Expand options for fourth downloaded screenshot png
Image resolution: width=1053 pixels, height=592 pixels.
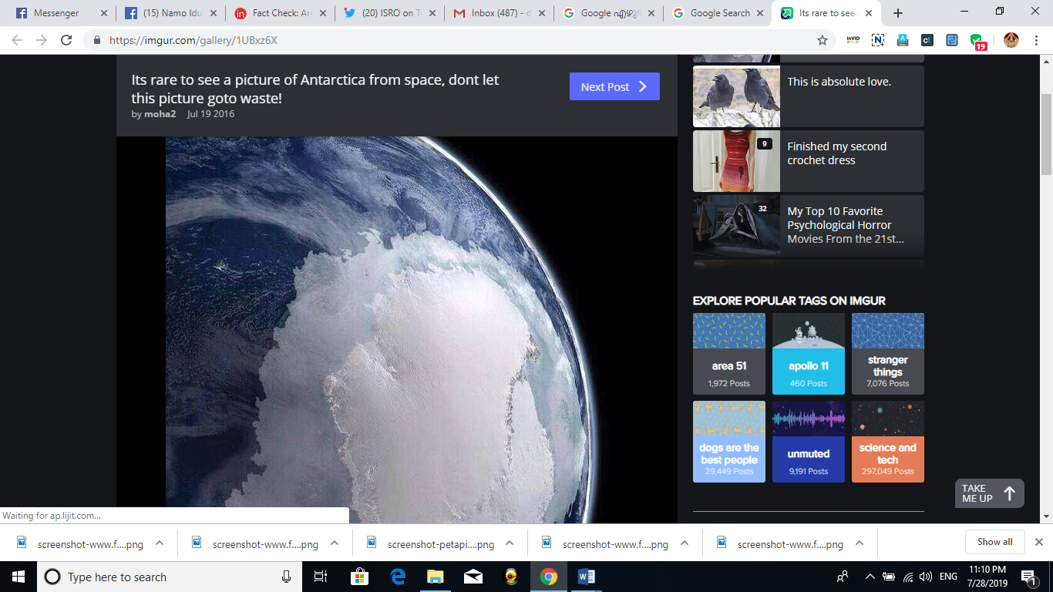(x=685, y=543)
